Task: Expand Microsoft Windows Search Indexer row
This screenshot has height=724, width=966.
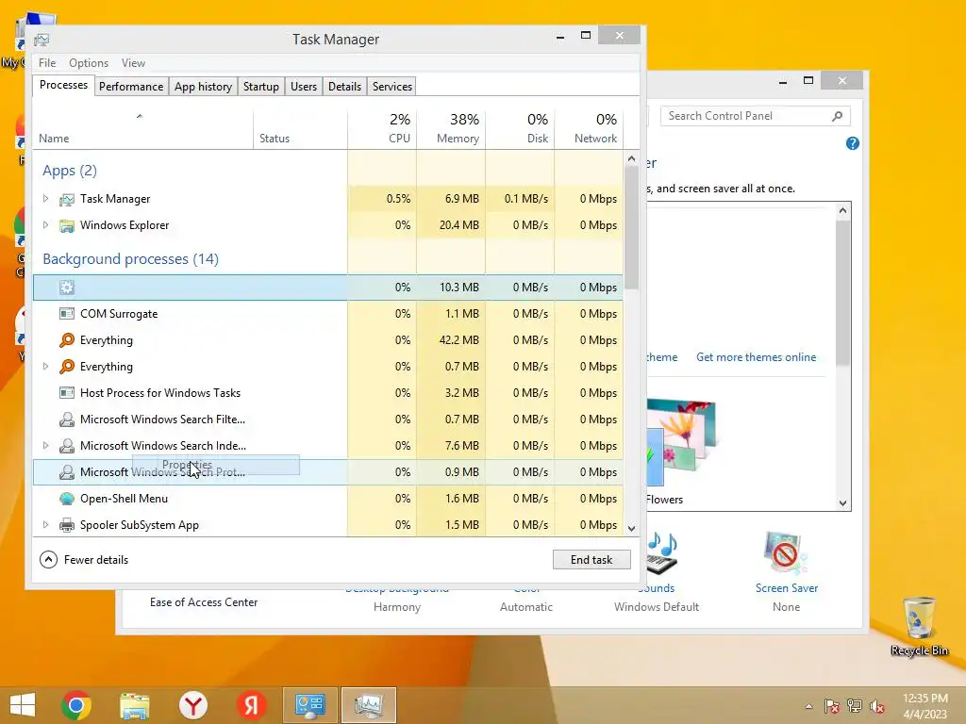Action: 45,446
